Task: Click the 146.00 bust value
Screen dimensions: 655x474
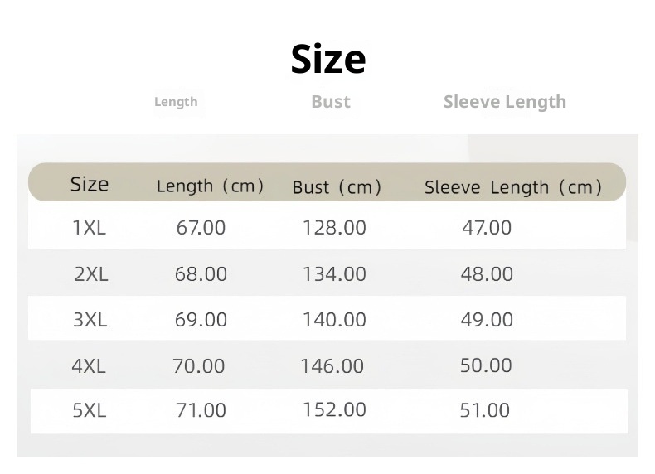Action: (332, 365)
